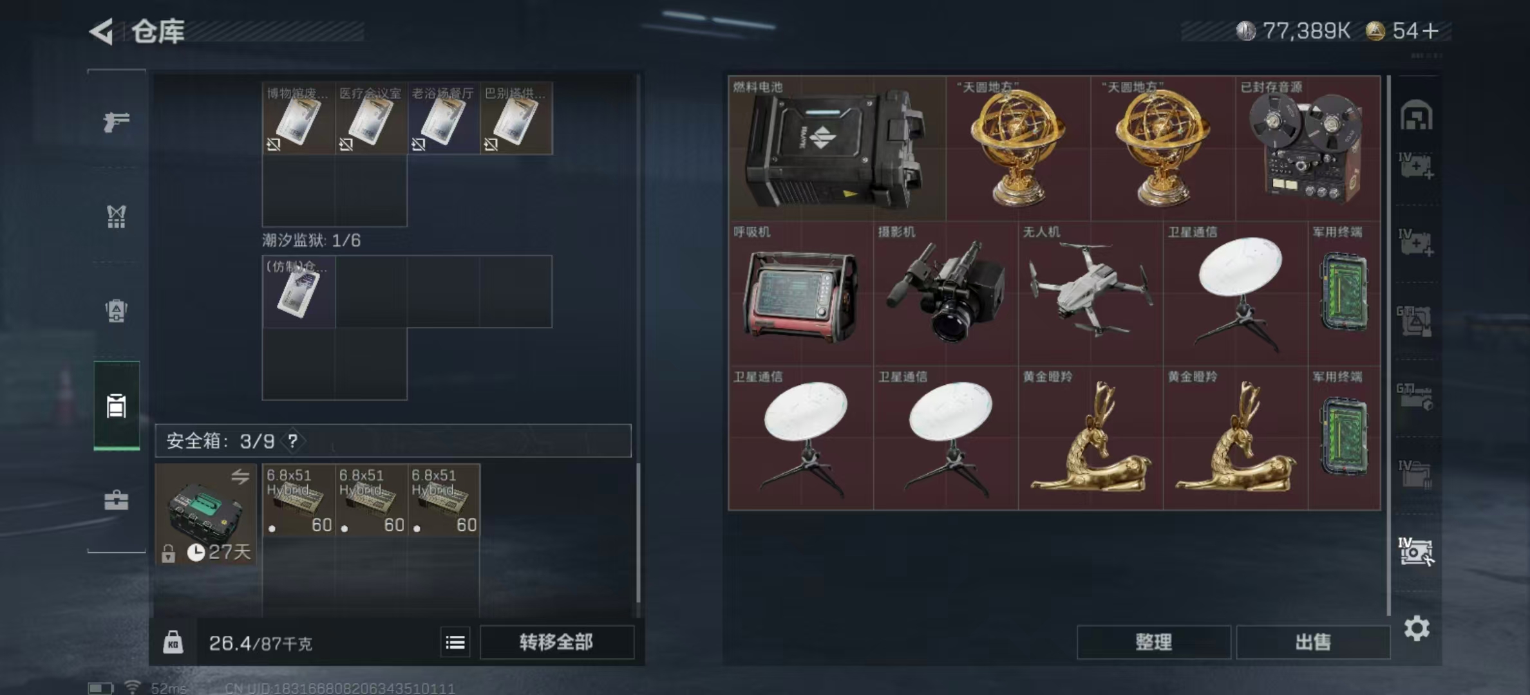1530x695 pixels.
Task: Open the settings gear icon
Action: [1417, 628]
